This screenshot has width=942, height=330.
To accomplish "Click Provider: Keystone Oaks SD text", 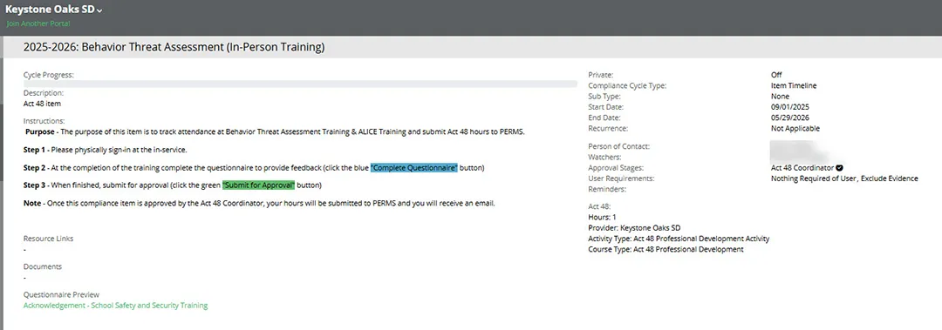I will [634, 228].
